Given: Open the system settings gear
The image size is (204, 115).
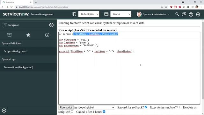Looking at the screenshot, I should pyautogui.click(x=198, y=14).
